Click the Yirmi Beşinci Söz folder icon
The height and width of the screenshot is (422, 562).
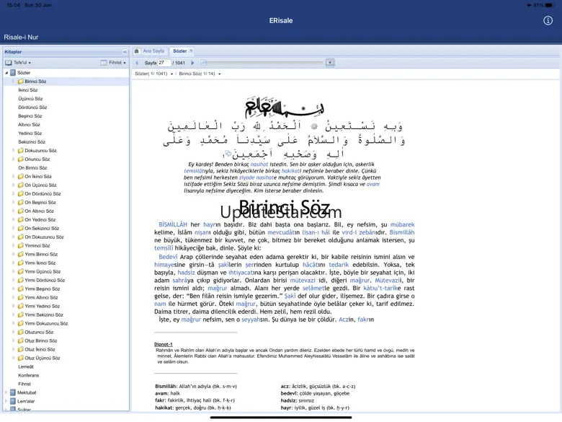(21, 289)
